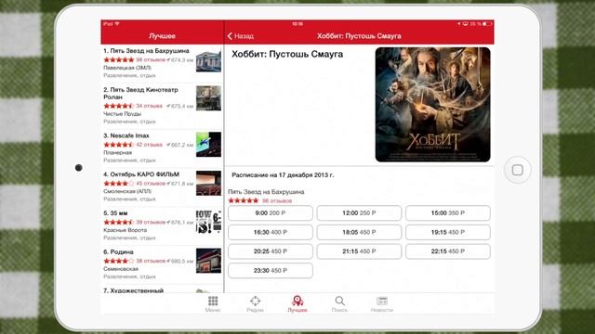Select the 9:00 200 Р showtime
The image size is (595, 334).
point(271,212)
